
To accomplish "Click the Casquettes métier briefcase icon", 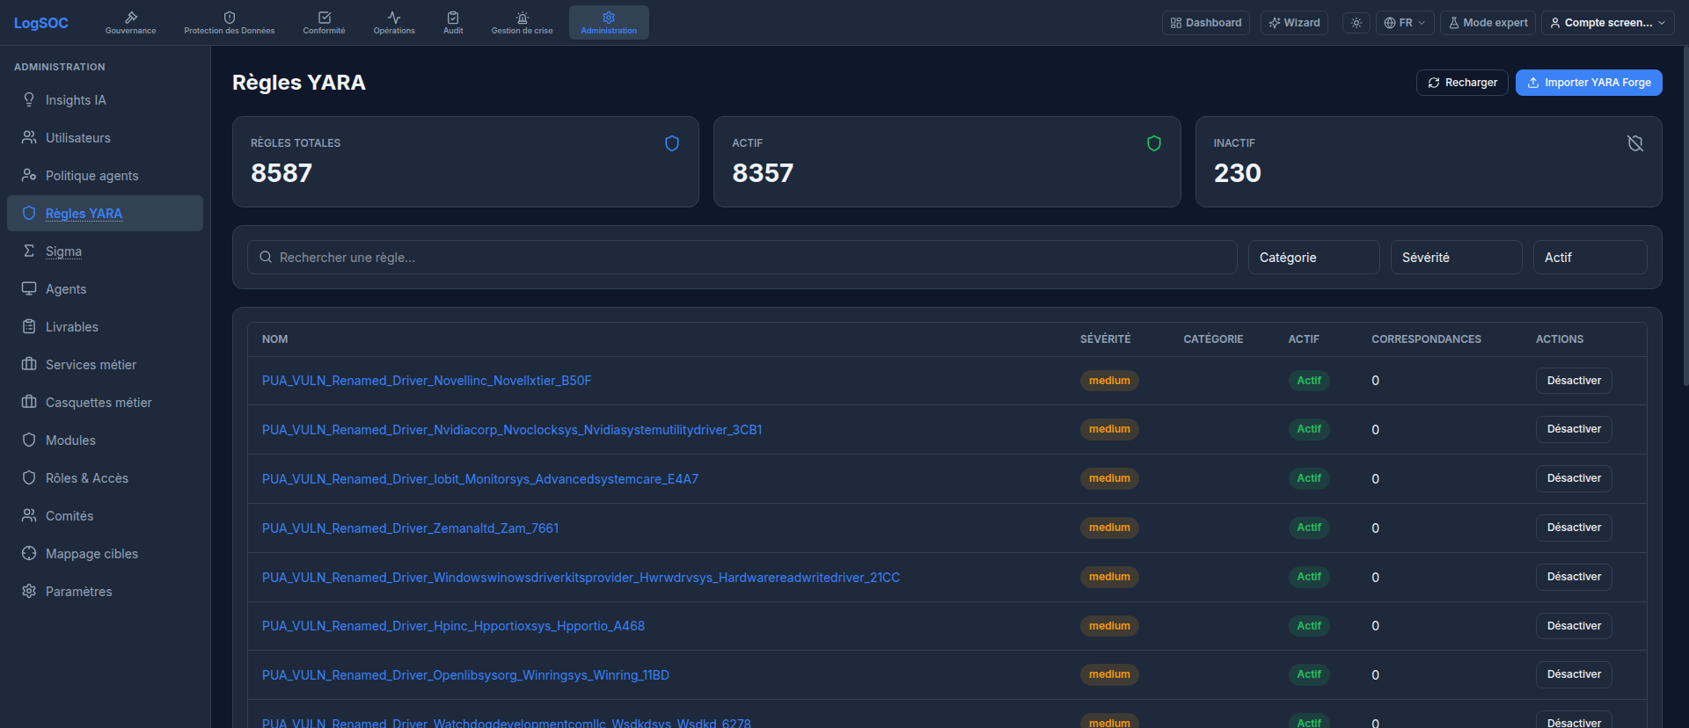I will coord(29,402).
